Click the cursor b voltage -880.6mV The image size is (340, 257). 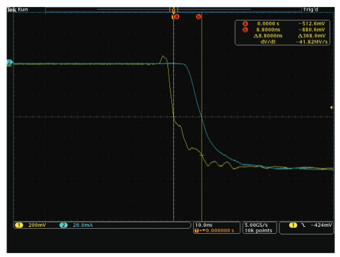point(312,30)
